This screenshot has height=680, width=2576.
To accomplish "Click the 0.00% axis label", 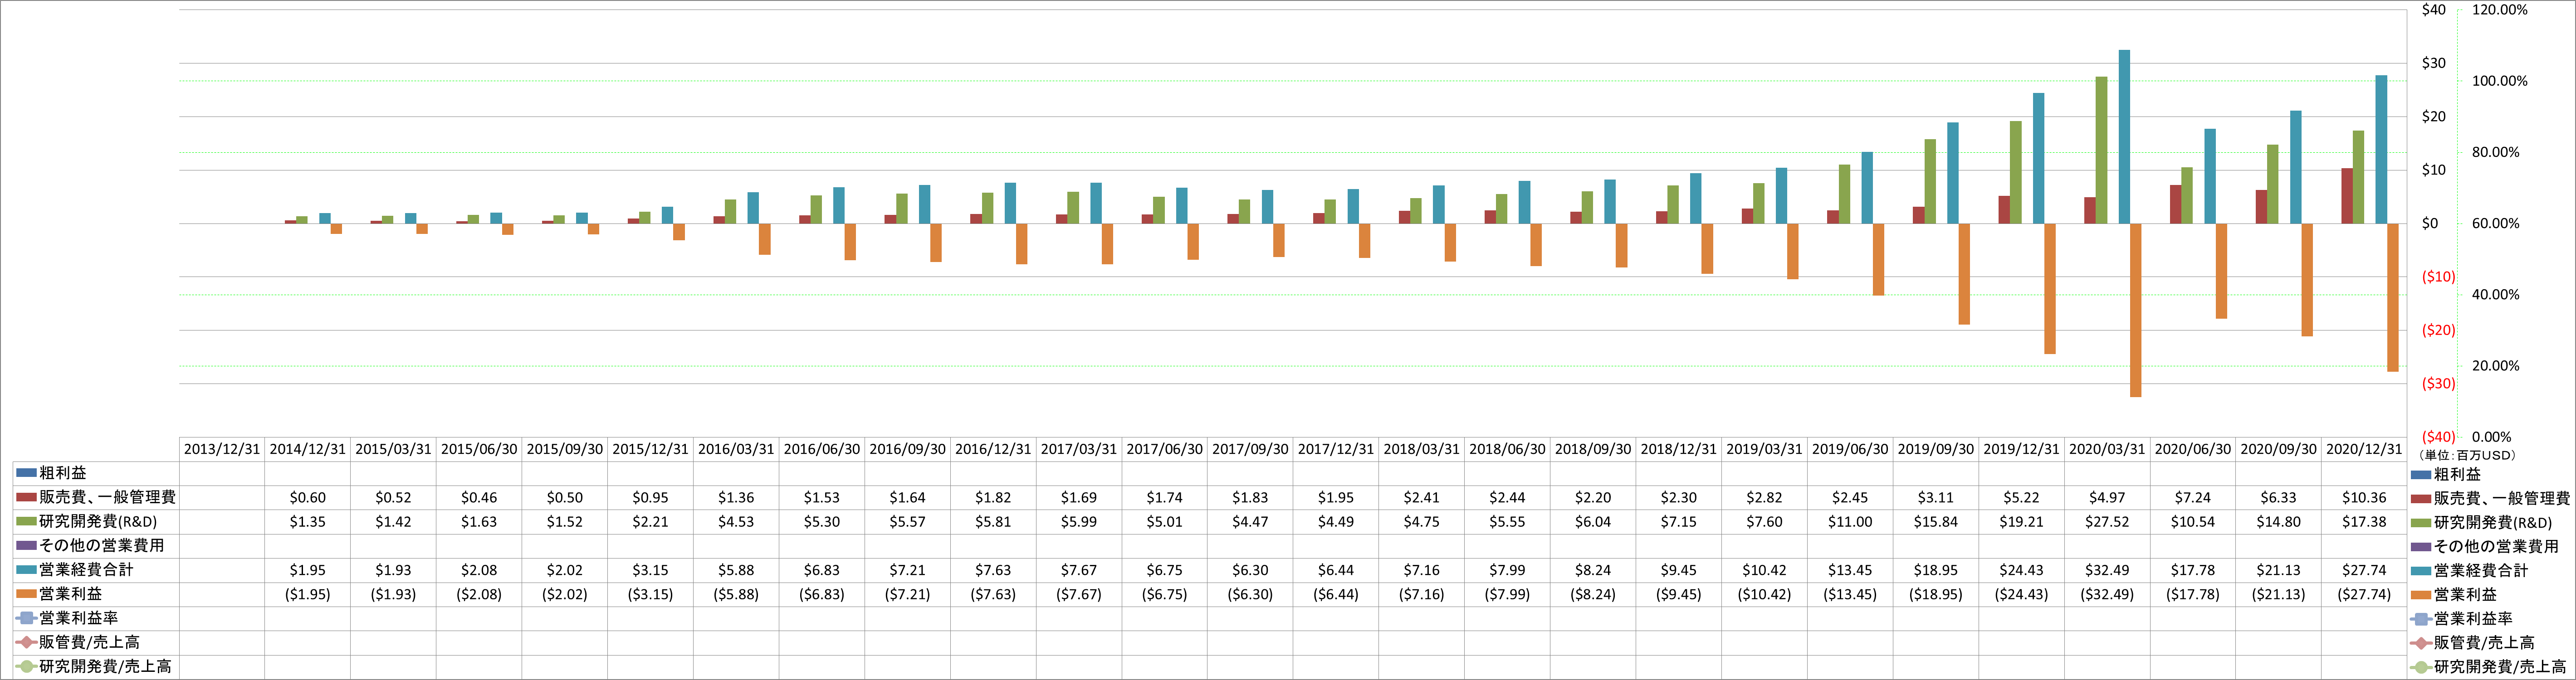I will tap(2491, 437).
